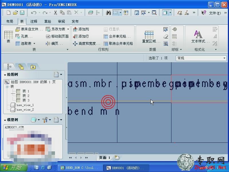Image resolution: width=229 pixels, height=172 pixels.
Task: Open the 常规 selection filter dropdown
Action: [x=201, y=58]
